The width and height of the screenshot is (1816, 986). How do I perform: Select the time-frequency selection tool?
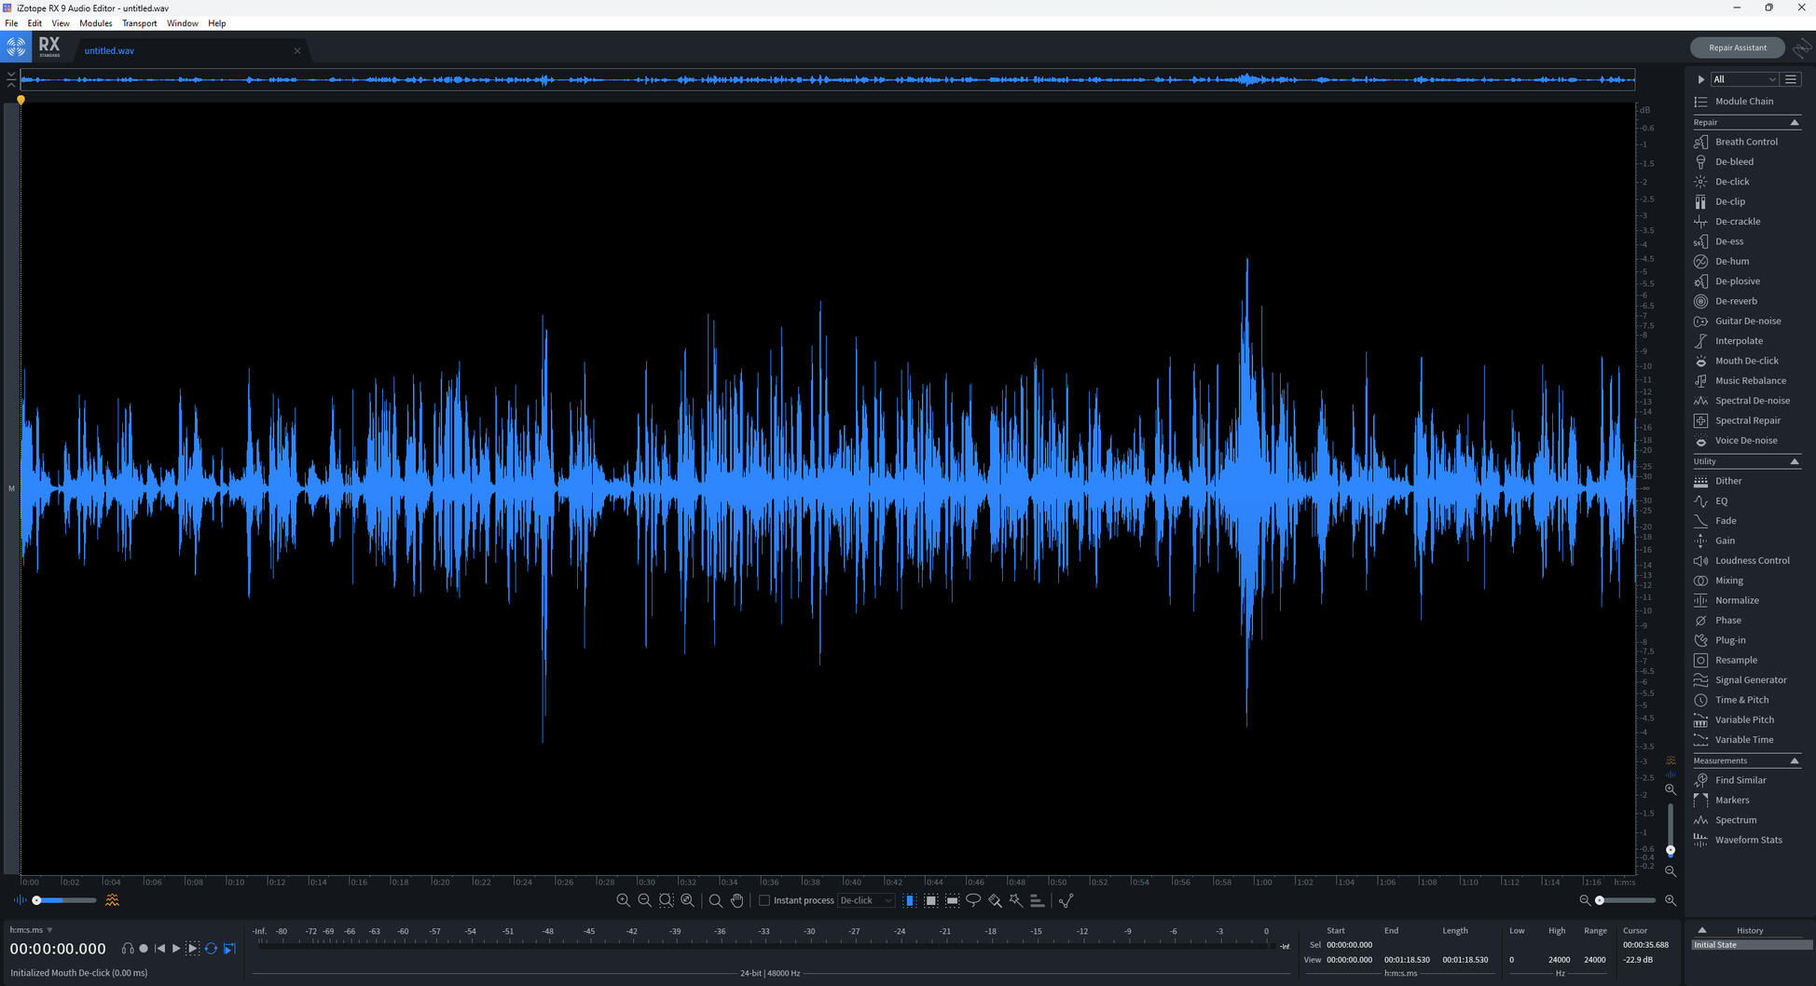click(x=930, y=900)
